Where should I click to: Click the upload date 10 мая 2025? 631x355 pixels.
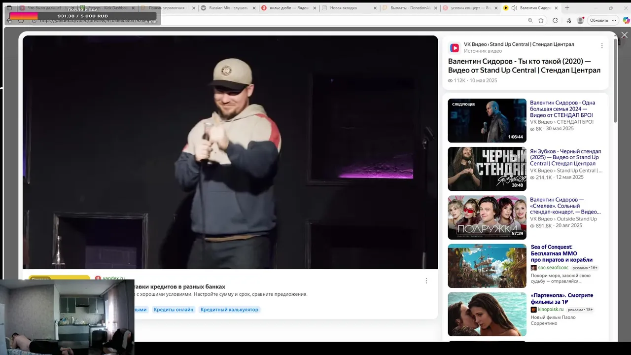coord(483,80)
